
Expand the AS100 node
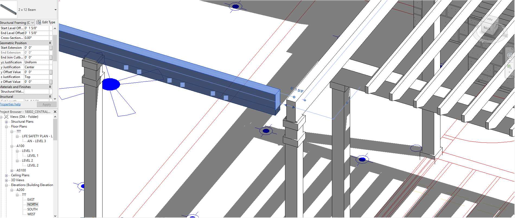tap(12, 171)
